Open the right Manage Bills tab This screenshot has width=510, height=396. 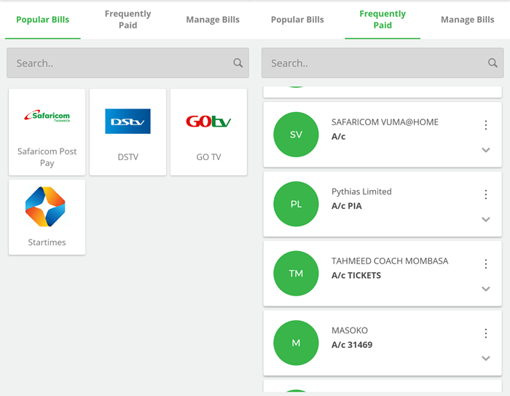coord(467,20)
